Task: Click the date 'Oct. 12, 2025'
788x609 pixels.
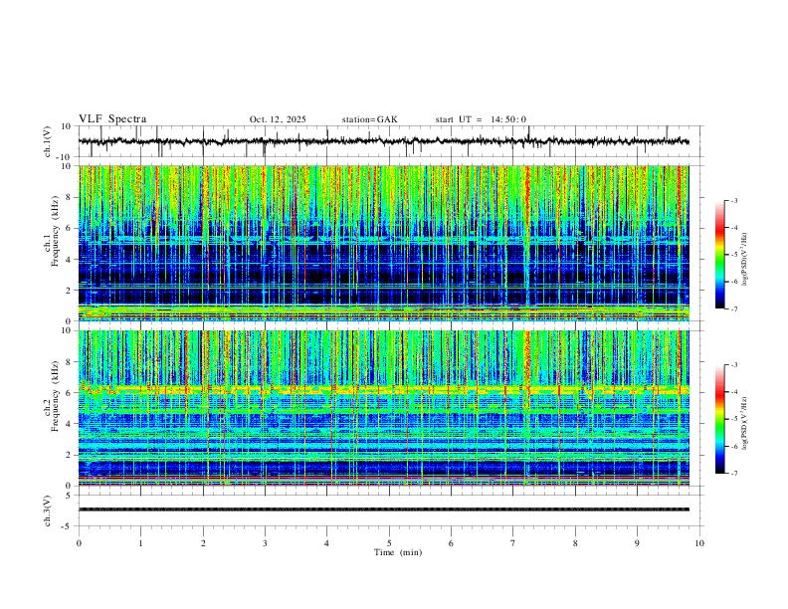Action: point(278,119)
